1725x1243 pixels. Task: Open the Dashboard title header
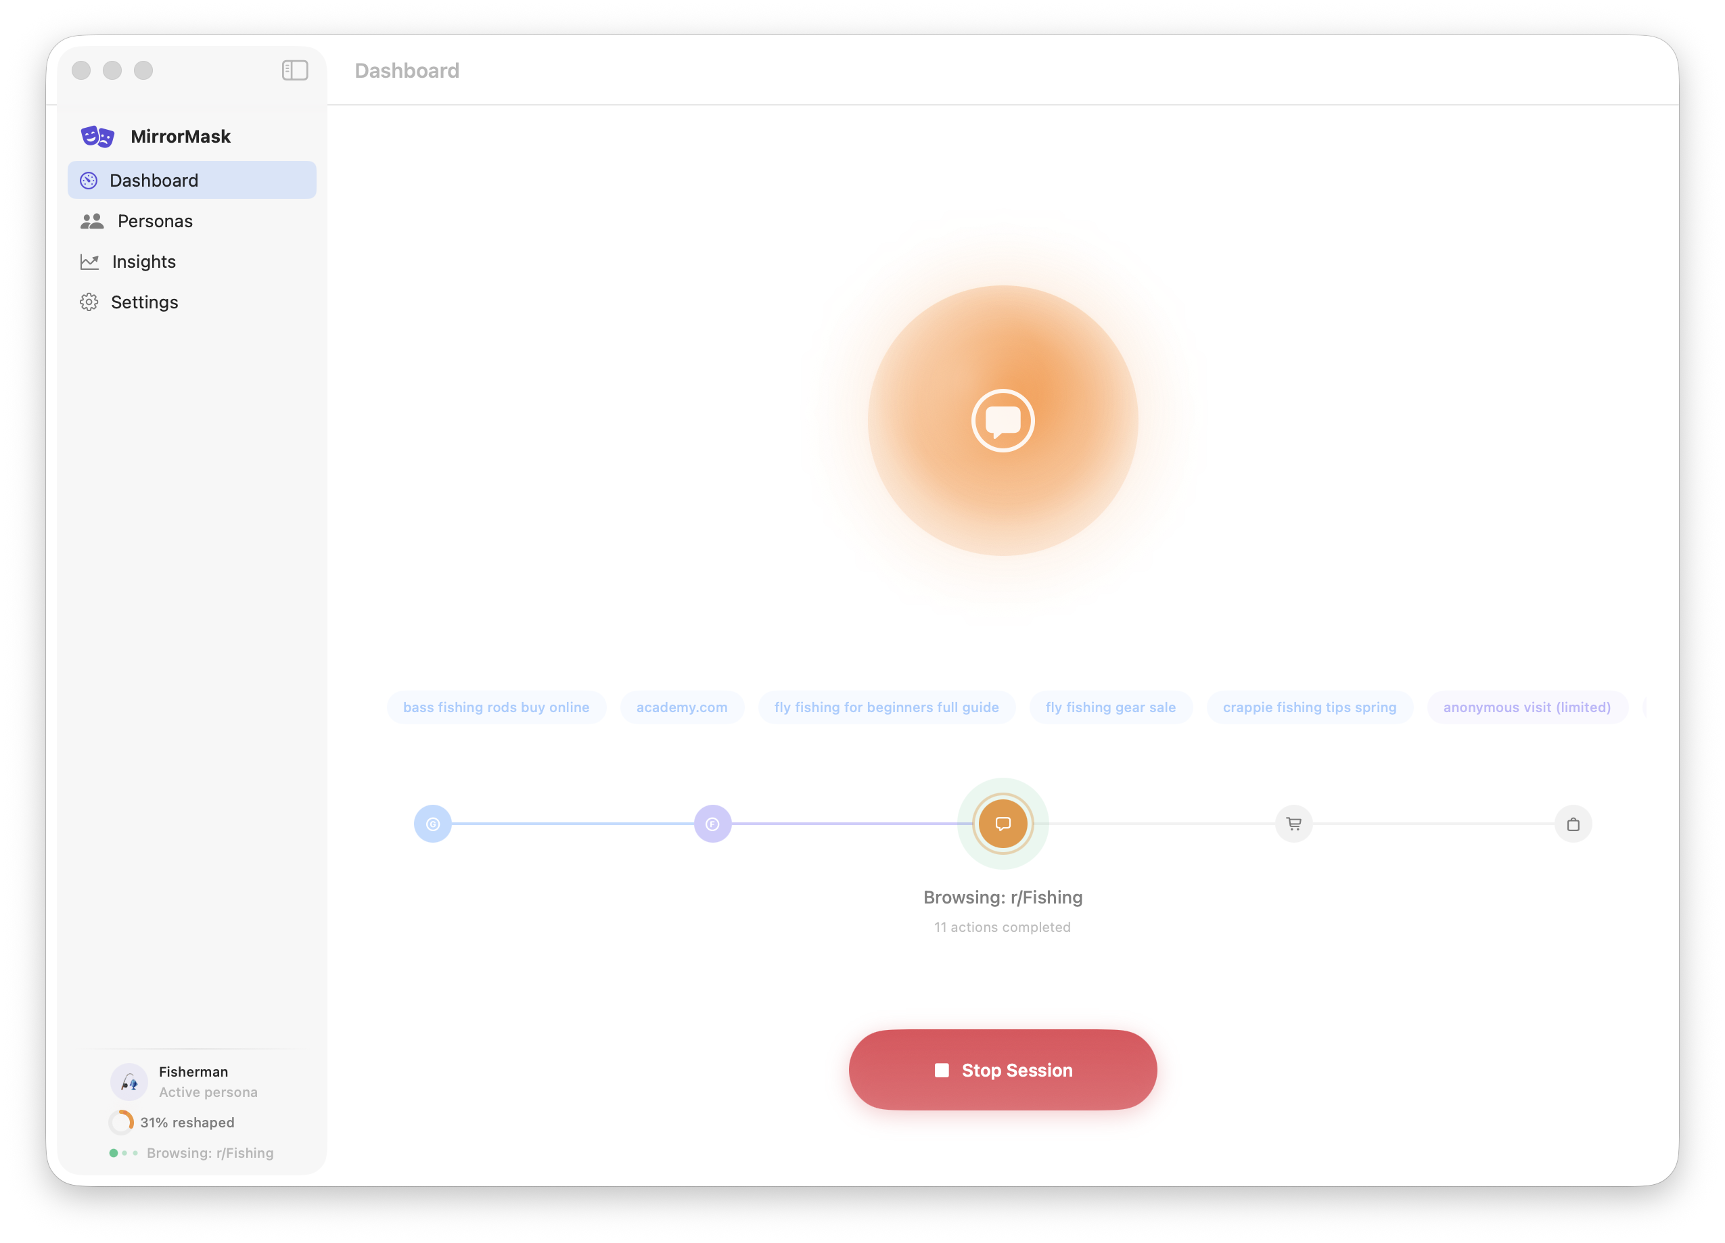coord(408,70)
